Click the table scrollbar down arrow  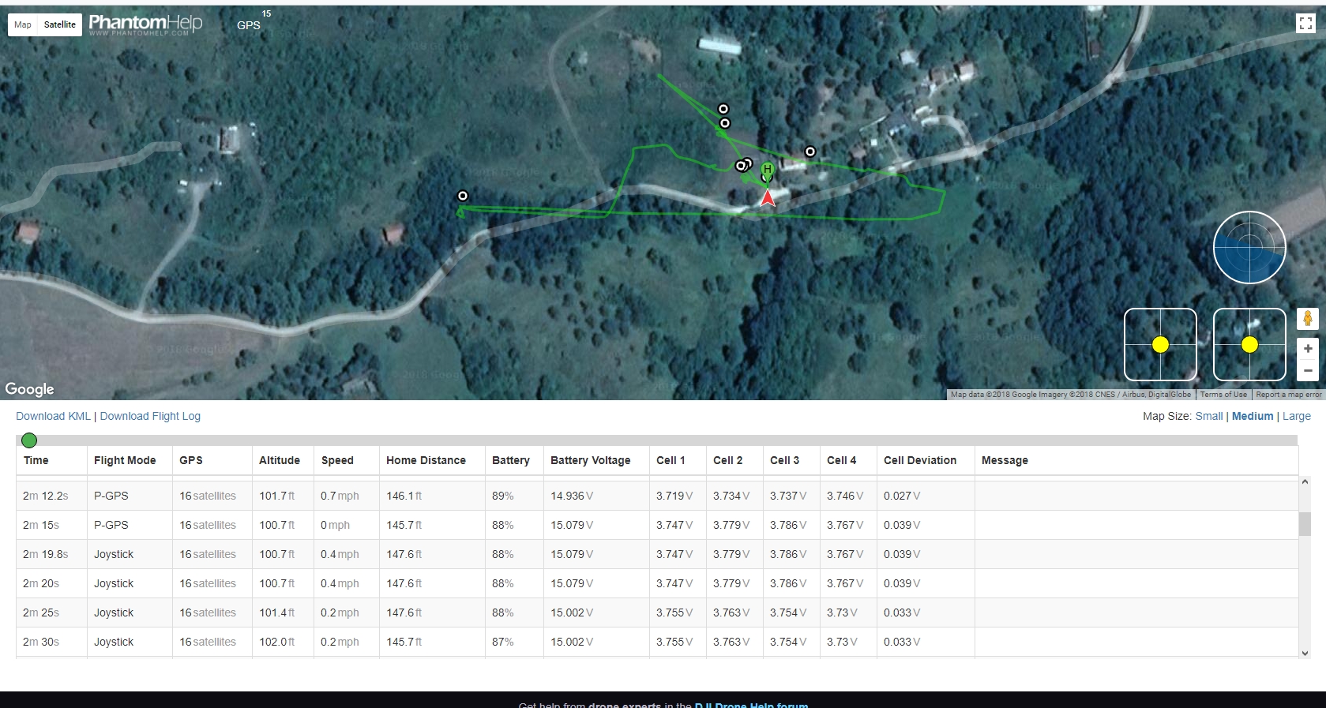[x=1305, y=653]
